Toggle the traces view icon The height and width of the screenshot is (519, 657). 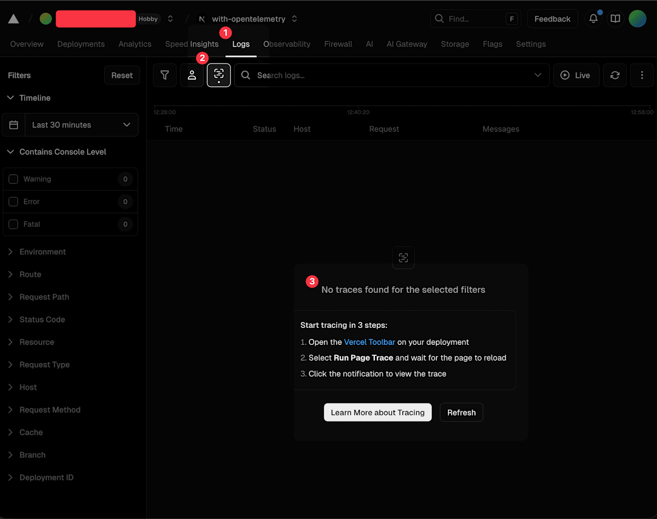(x=219, y=75)
